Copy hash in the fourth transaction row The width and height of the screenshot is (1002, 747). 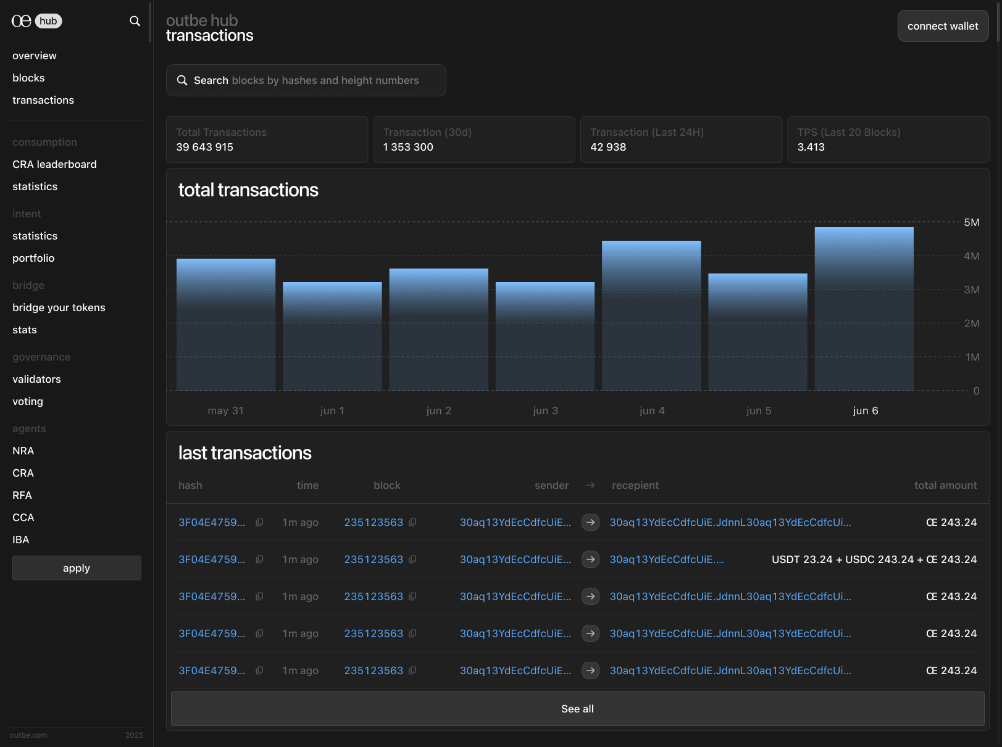259,633
